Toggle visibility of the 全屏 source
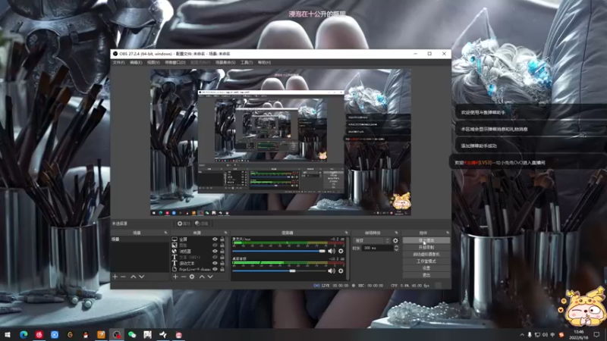The image size is (607, 341). tap(215, 239)
